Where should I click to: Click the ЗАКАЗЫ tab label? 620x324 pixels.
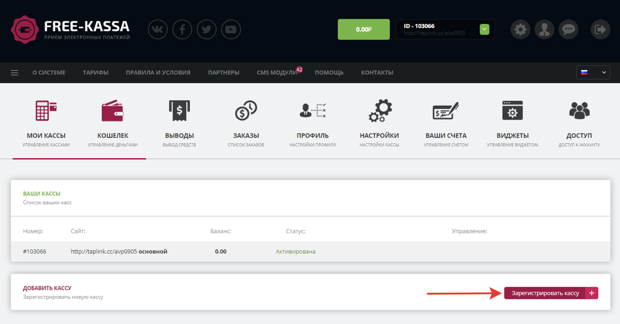click(246, 135)
